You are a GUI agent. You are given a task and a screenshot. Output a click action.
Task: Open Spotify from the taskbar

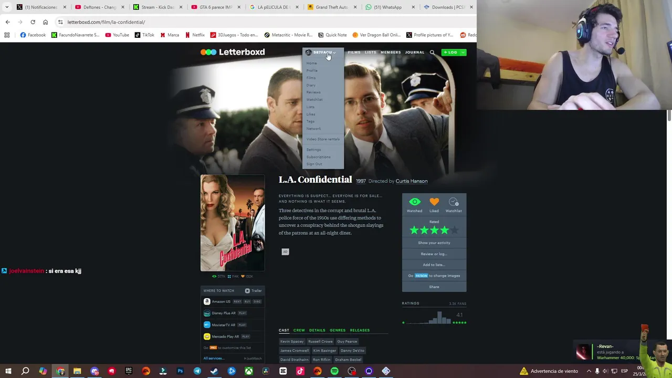coord(334,371)
